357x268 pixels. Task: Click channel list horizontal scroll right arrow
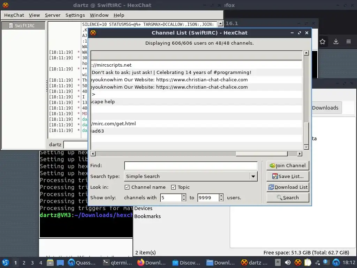tap(300, 154)
